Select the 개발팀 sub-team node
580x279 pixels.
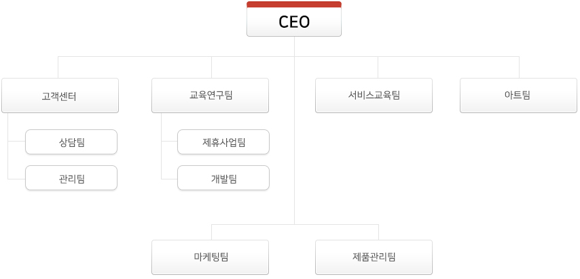223,178
